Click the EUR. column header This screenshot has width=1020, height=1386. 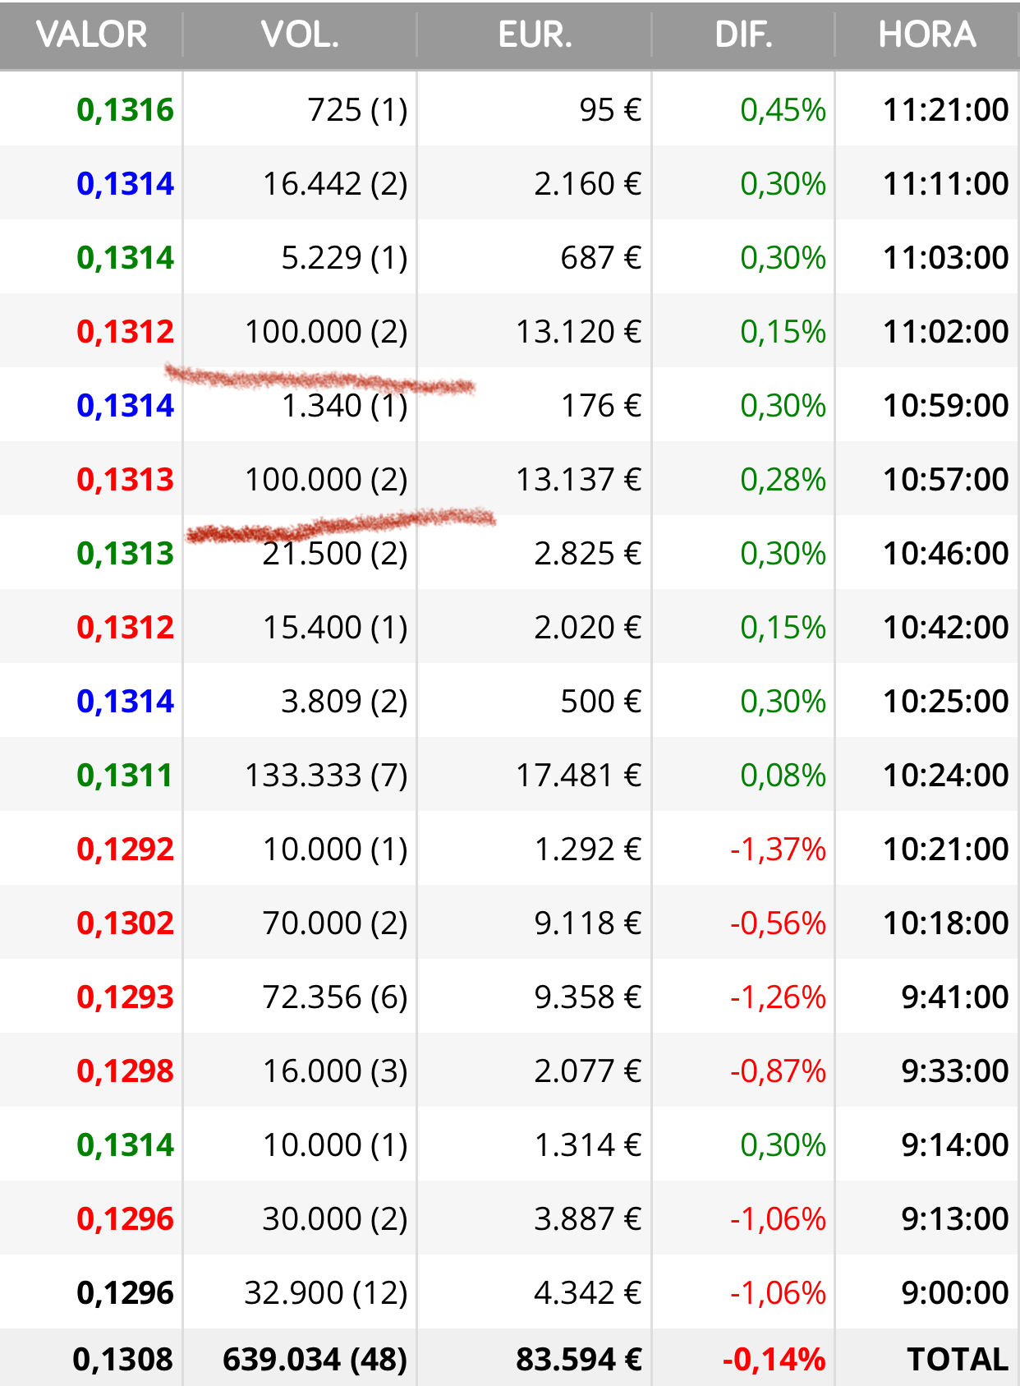(535, 35)
